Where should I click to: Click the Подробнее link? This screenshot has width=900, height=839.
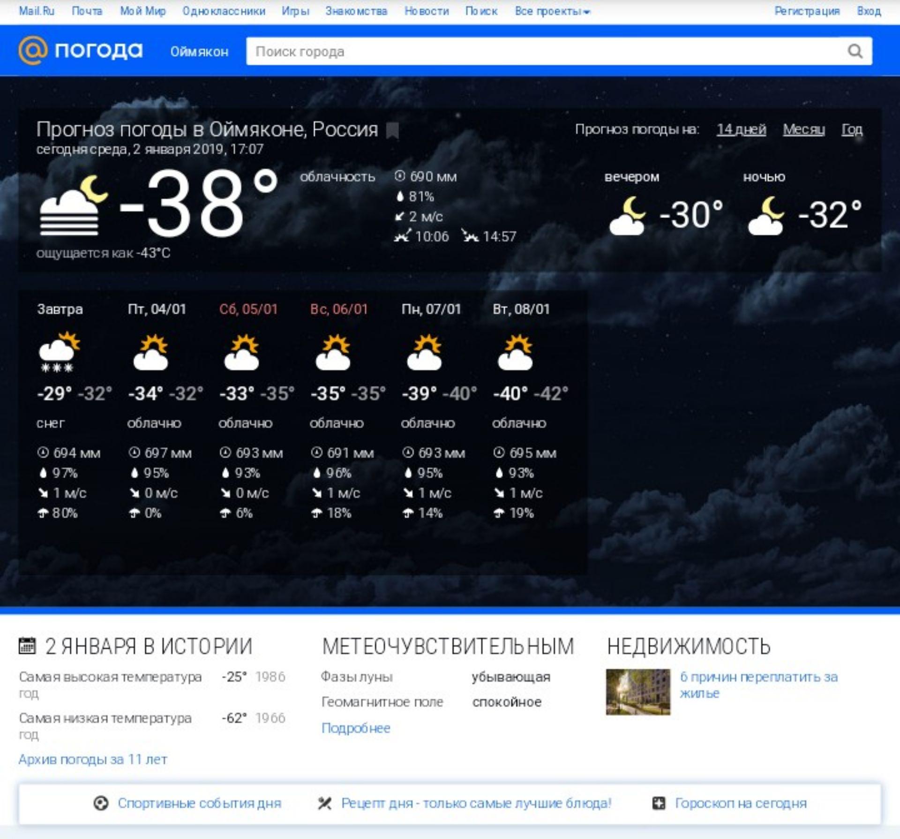coord(356,728)
